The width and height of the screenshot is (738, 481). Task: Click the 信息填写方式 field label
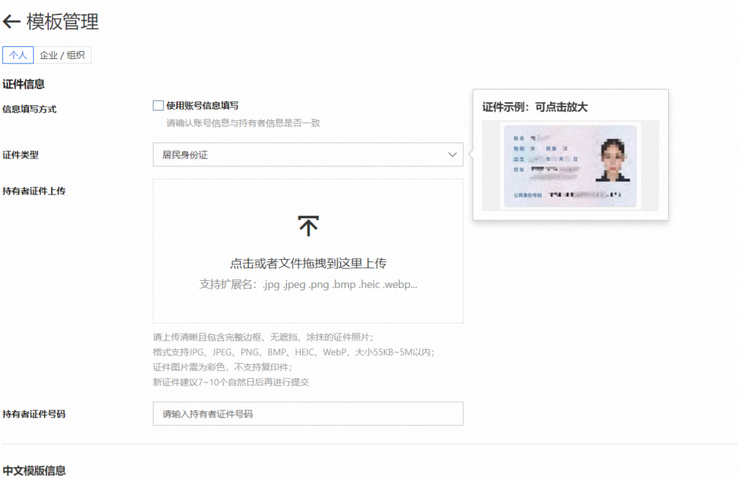pyautogui.click(x=30, y=109)
